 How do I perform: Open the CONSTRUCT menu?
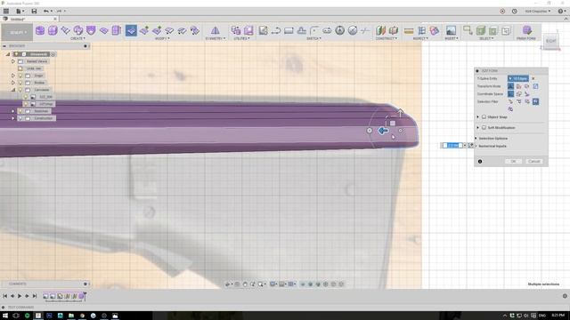(x=387, y=38)
